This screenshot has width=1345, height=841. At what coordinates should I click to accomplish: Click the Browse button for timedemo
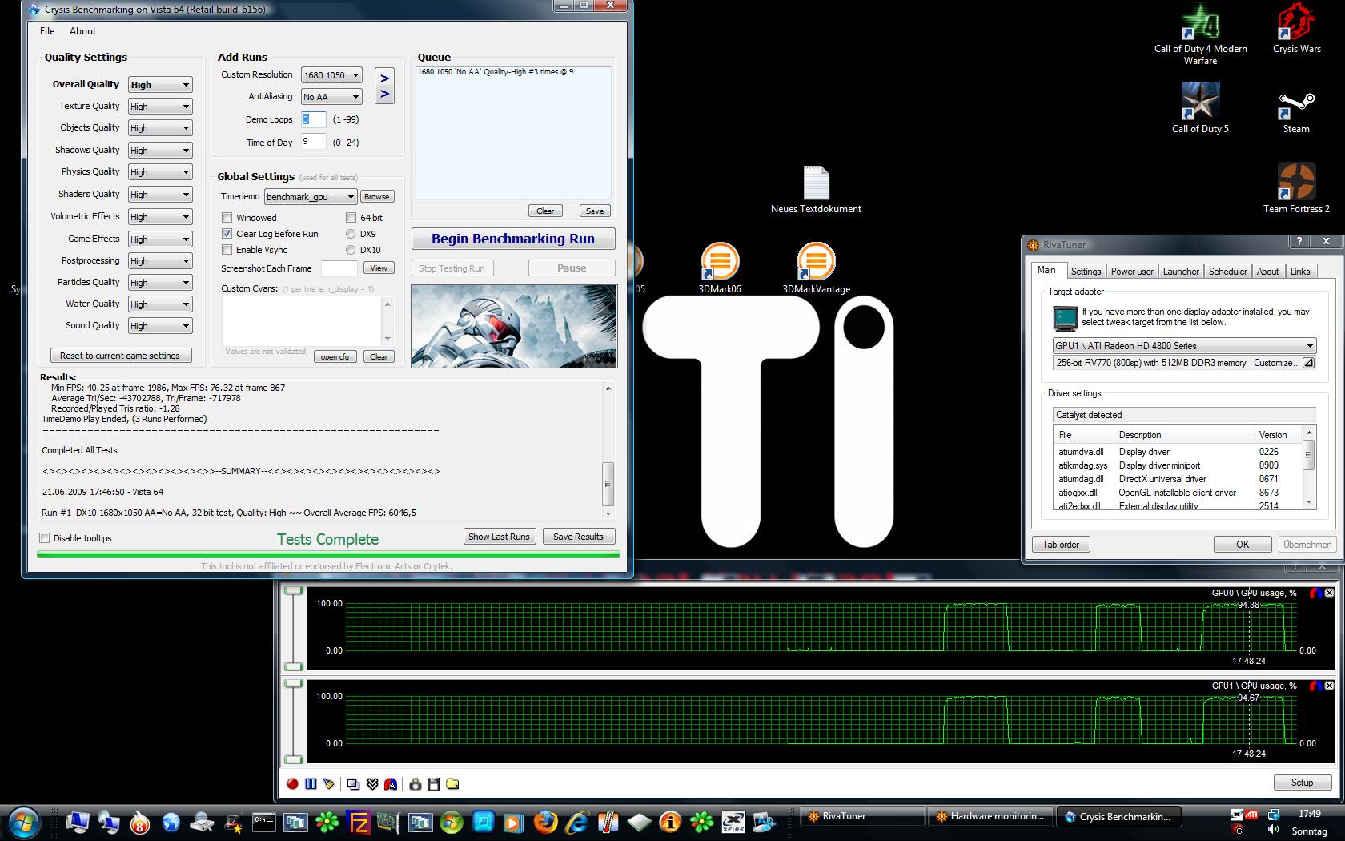point(376,197)
